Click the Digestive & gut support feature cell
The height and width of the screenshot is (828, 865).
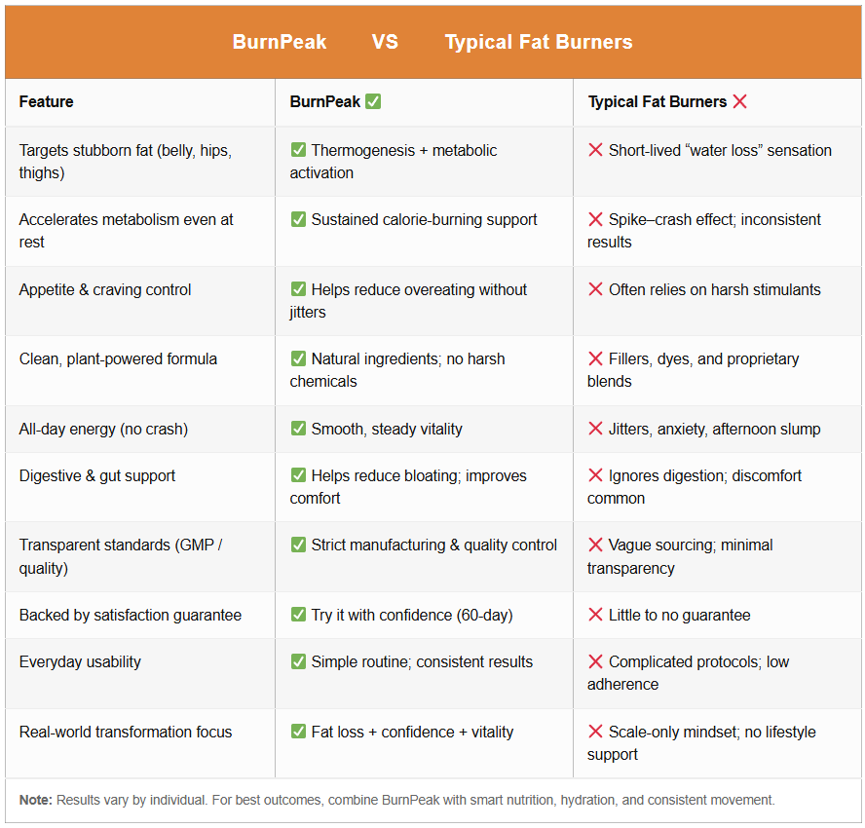(x=97, y=476)
